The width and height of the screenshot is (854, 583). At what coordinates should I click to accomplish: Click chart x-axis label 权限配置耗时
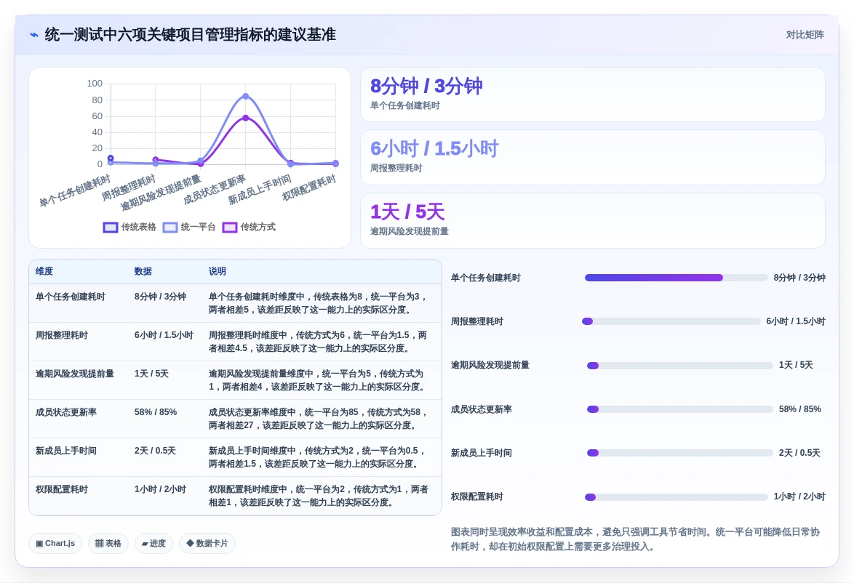coord(309,188)
